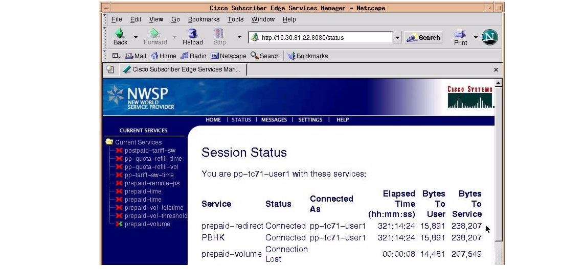
Task: Open the Print options dropdown arrow
Action: pyautogui.click(x=476, y=37)
